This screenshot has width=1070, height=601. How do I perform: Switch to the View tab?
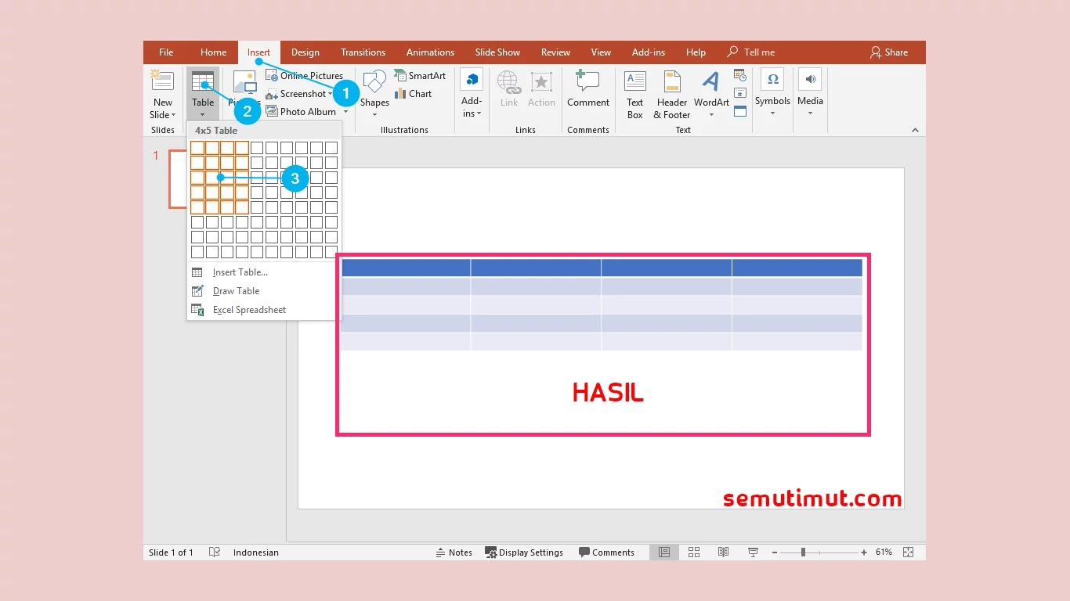601,52
